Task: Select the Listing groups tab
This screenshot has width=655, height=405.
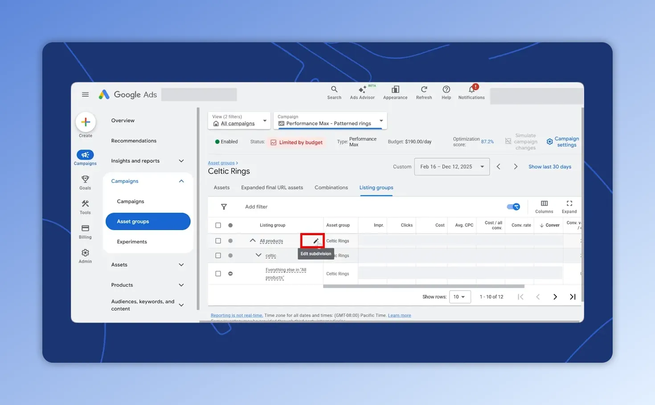Action: tap(376, 187)
